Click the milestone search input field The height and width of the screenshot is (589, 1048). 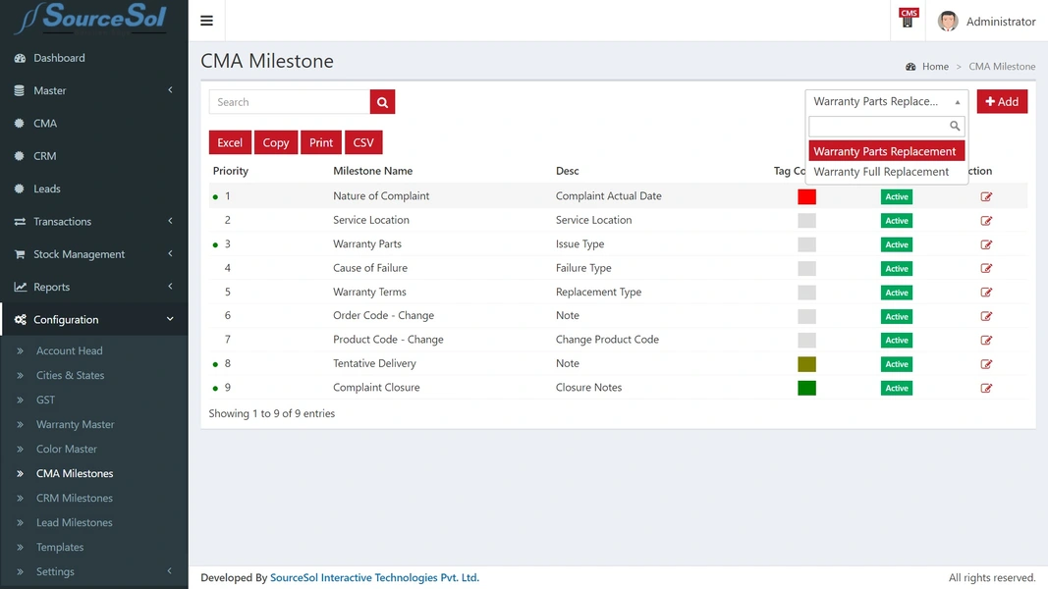289,102
